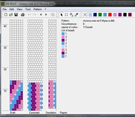Click row marker 40 on ruler
The image size is (135, 117).
click(5, 26)
